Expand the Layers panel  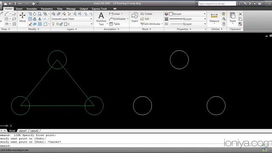coord(72,29)
